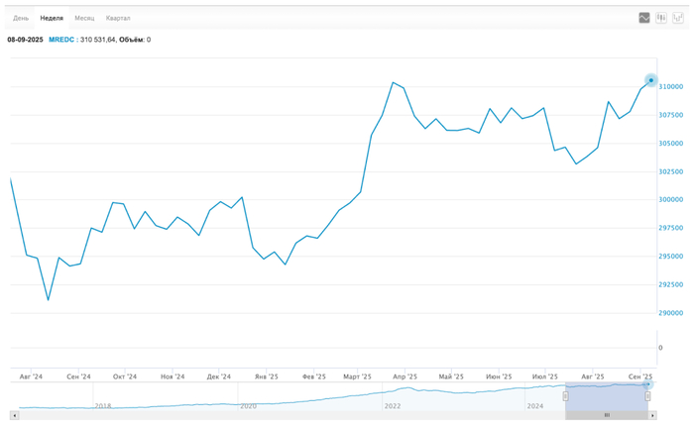Switch to Месяц (Month) interval
The width and height of the screenshot is (694, 426).
tap(84, 18)
